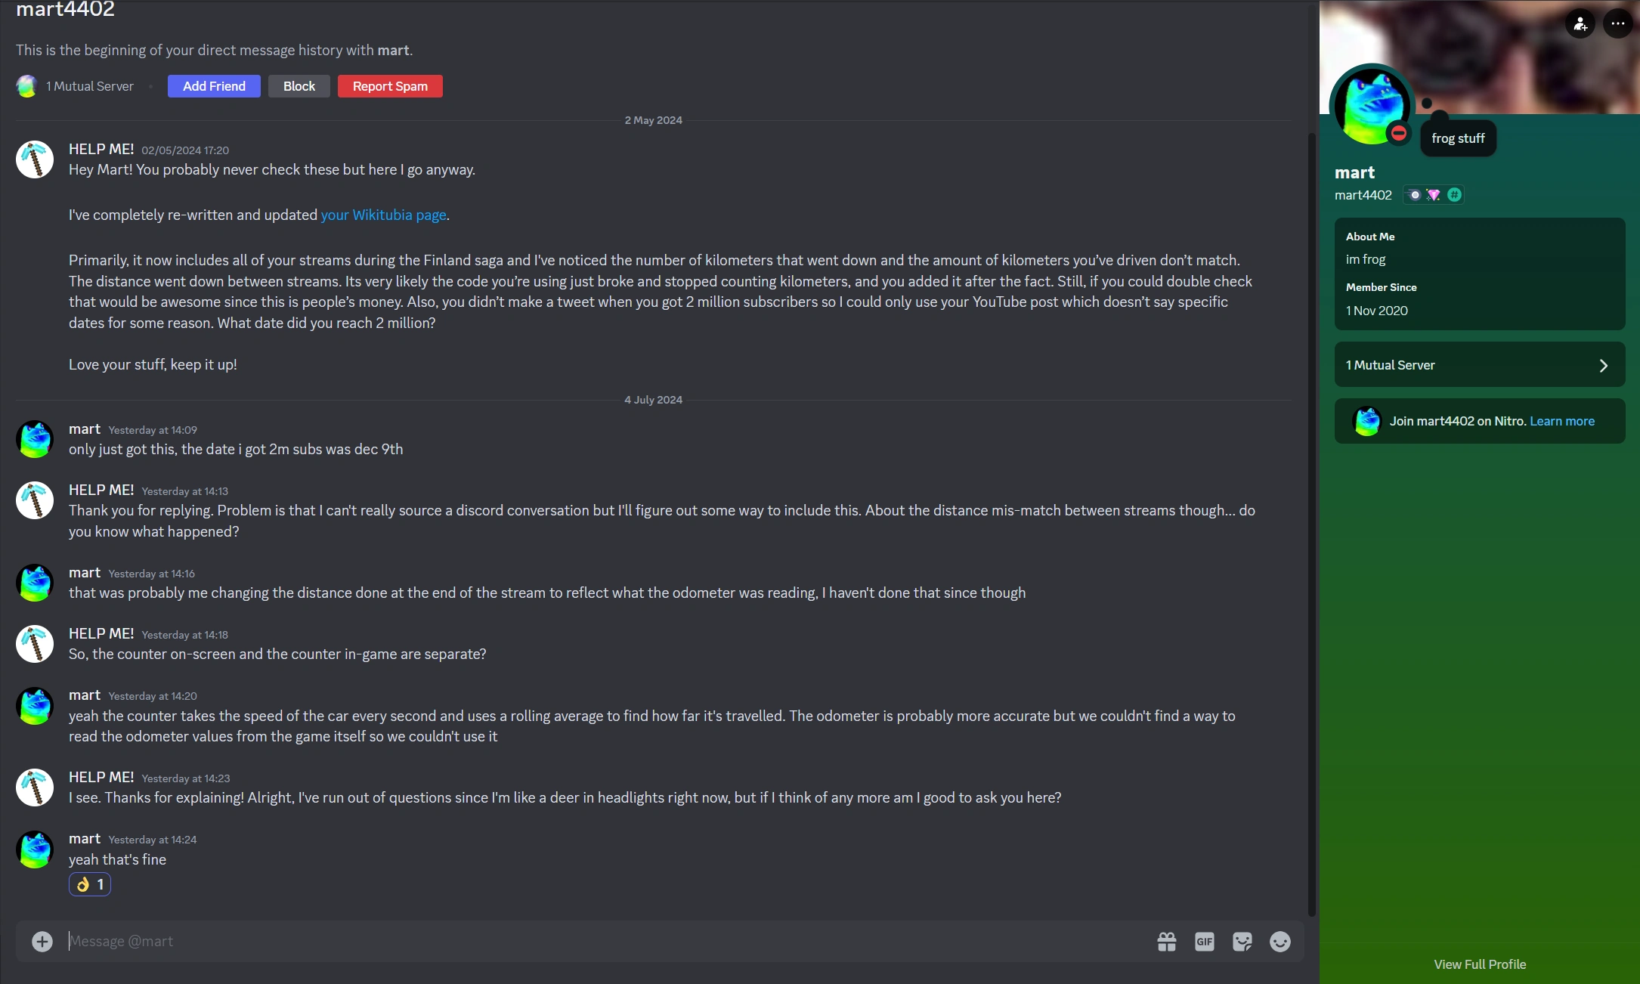Click the Nitro Learn more link
The height and width of the screenshot is (984, 1640).
point(1562,421)
